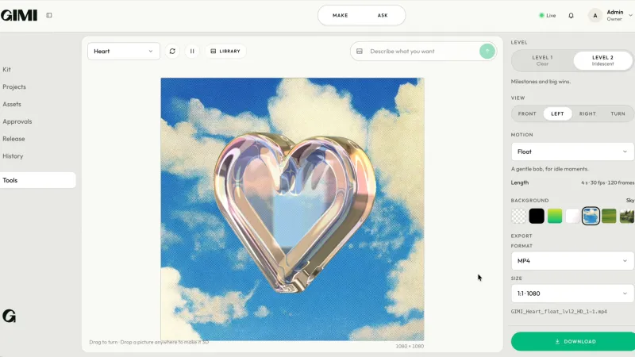Submit prompt with green arrow button
Viewport: 635px width, 357px height.
pyautogui.click(x=487, y=52)
